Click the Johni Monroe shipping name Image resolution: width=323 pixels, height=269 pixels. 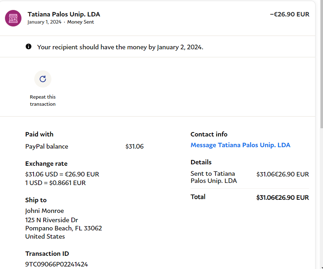45,211
